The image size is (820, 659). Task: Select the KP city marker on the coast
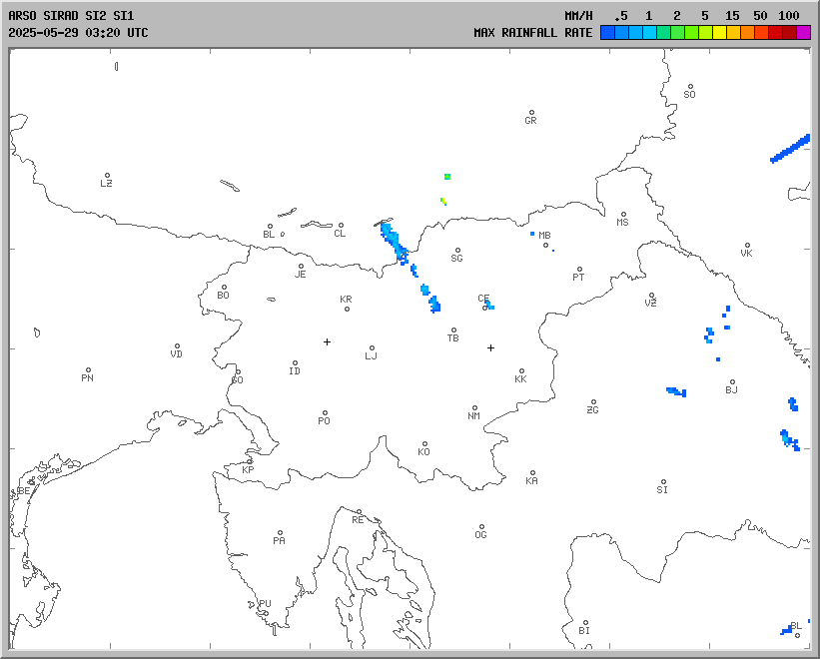[x=250, y=461]
